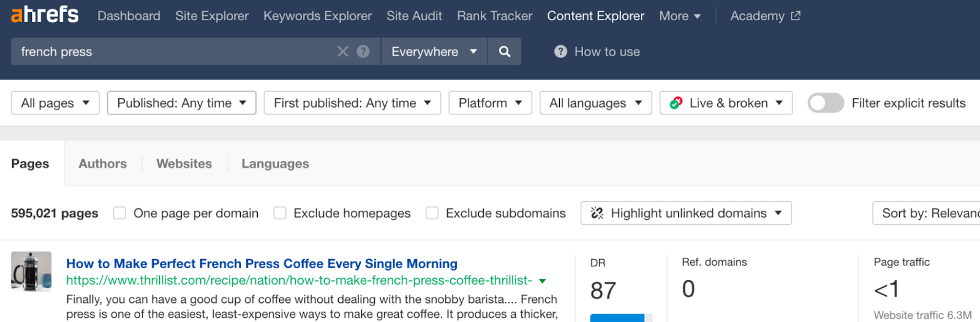Click the Ahrefs logo

(45, 15)
